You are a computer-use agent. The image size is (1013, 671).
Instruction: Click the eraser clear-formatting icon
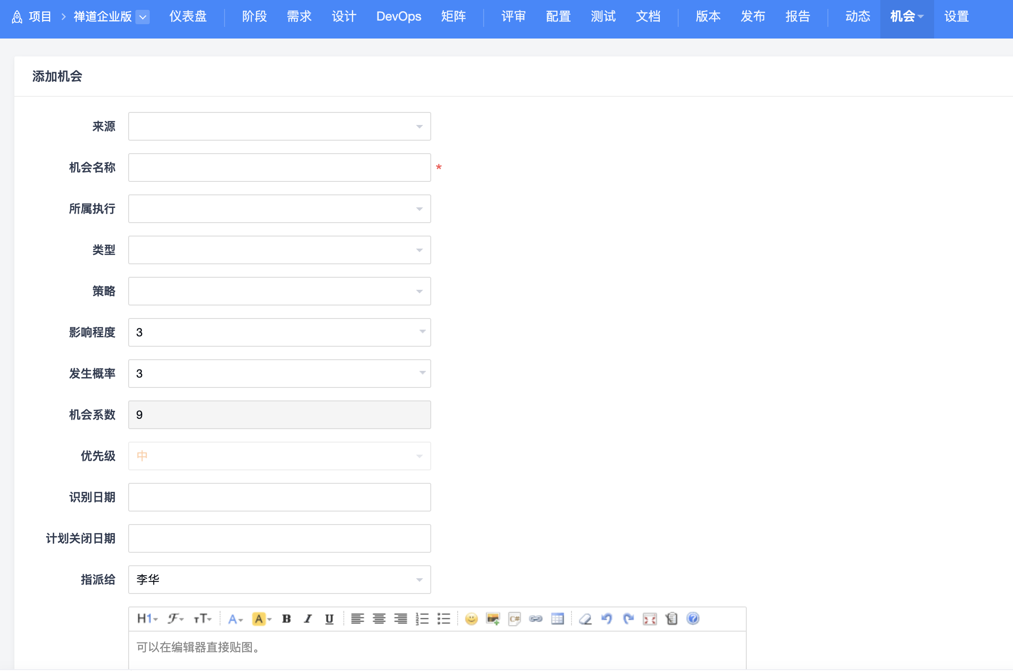coord(585,619)
